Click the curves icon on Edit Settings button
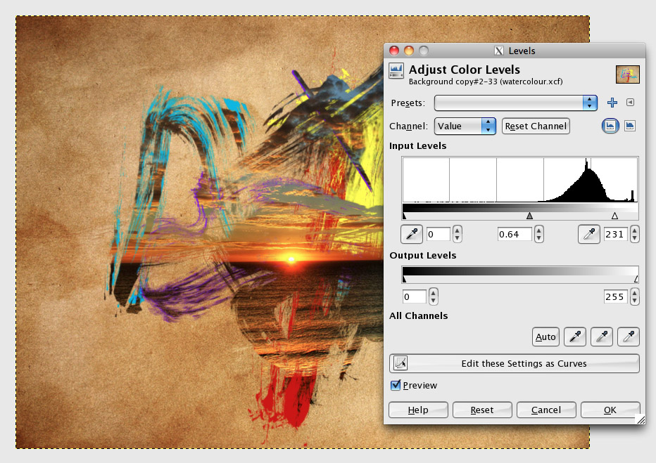The width and height of the screenshot is (656, 463). [x=400, y=363]
